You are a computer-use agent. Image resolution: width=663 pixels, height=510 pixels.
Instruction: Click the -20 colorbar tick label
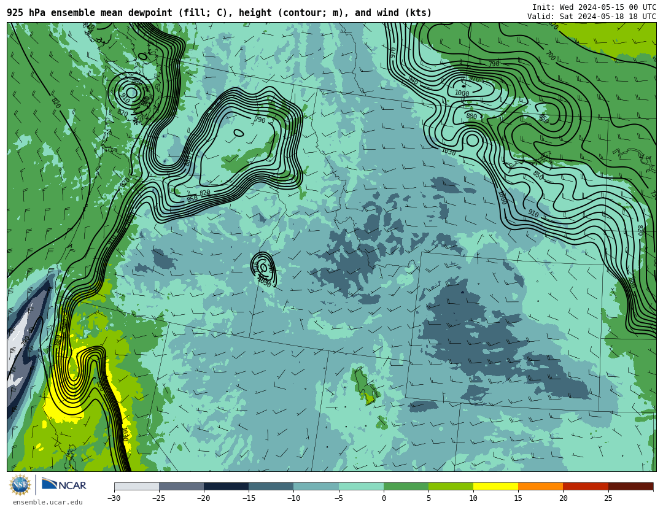[203, 498]
